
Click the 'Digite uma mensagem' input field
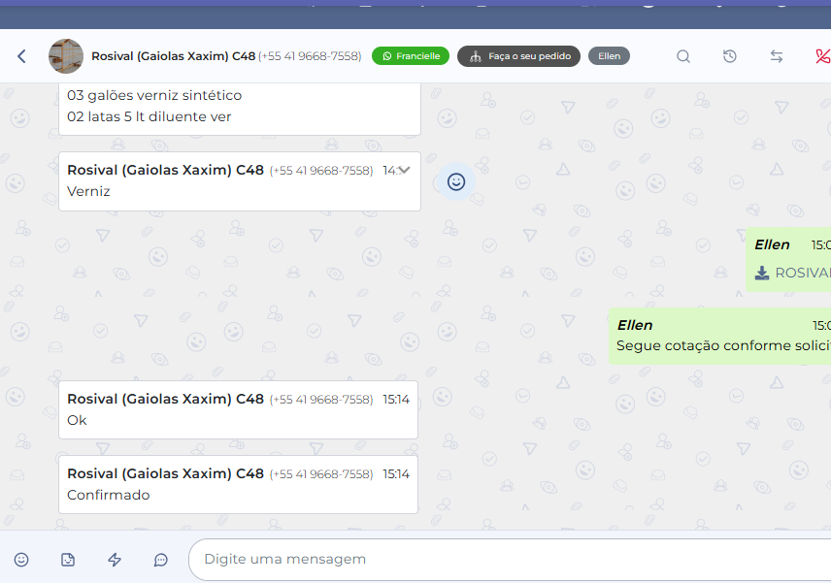point(505,560)
